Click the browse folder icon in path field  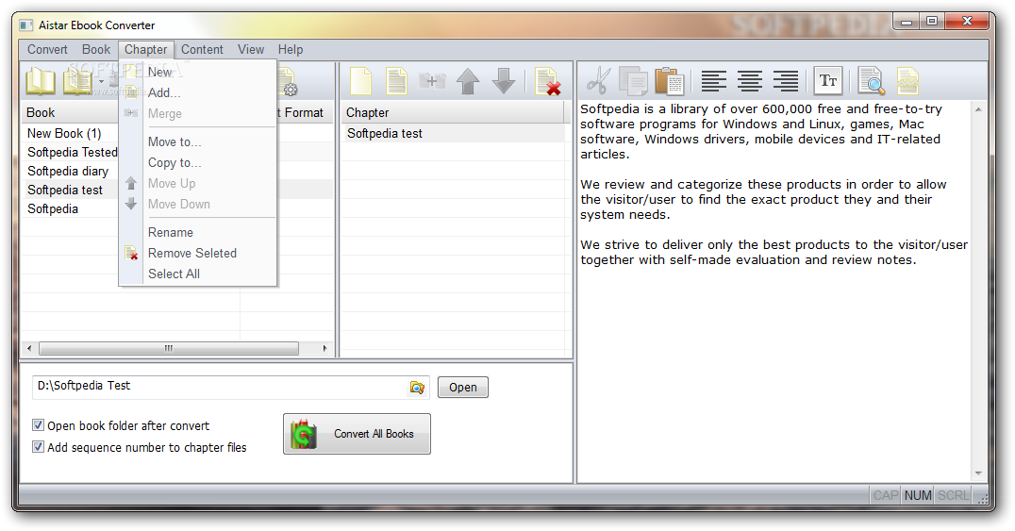417,388
